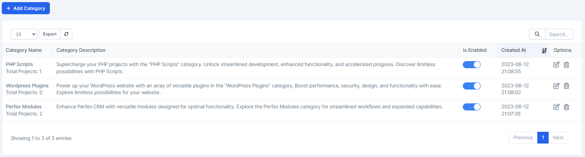Open the 25 entries per page dropdown
585x157 pixels.
tap(24, 34)
